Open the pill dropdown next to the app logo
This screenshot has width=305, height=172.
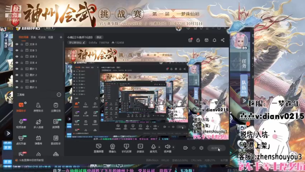[x=50, y=28]
